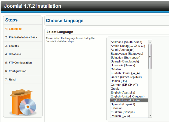Pick Danish (DK) language
This screenshot has height=122, width=169.
point(119,81)
